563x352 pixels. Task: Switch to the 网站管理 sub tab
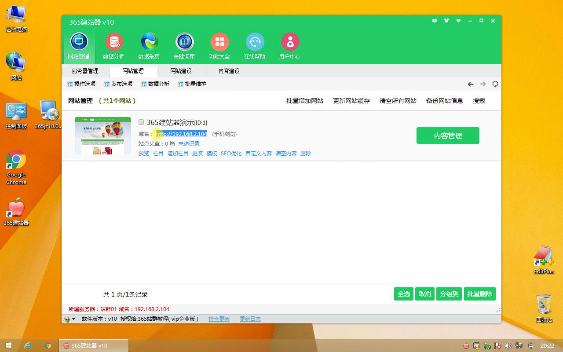pyautogui.click(x=133, y=71)
